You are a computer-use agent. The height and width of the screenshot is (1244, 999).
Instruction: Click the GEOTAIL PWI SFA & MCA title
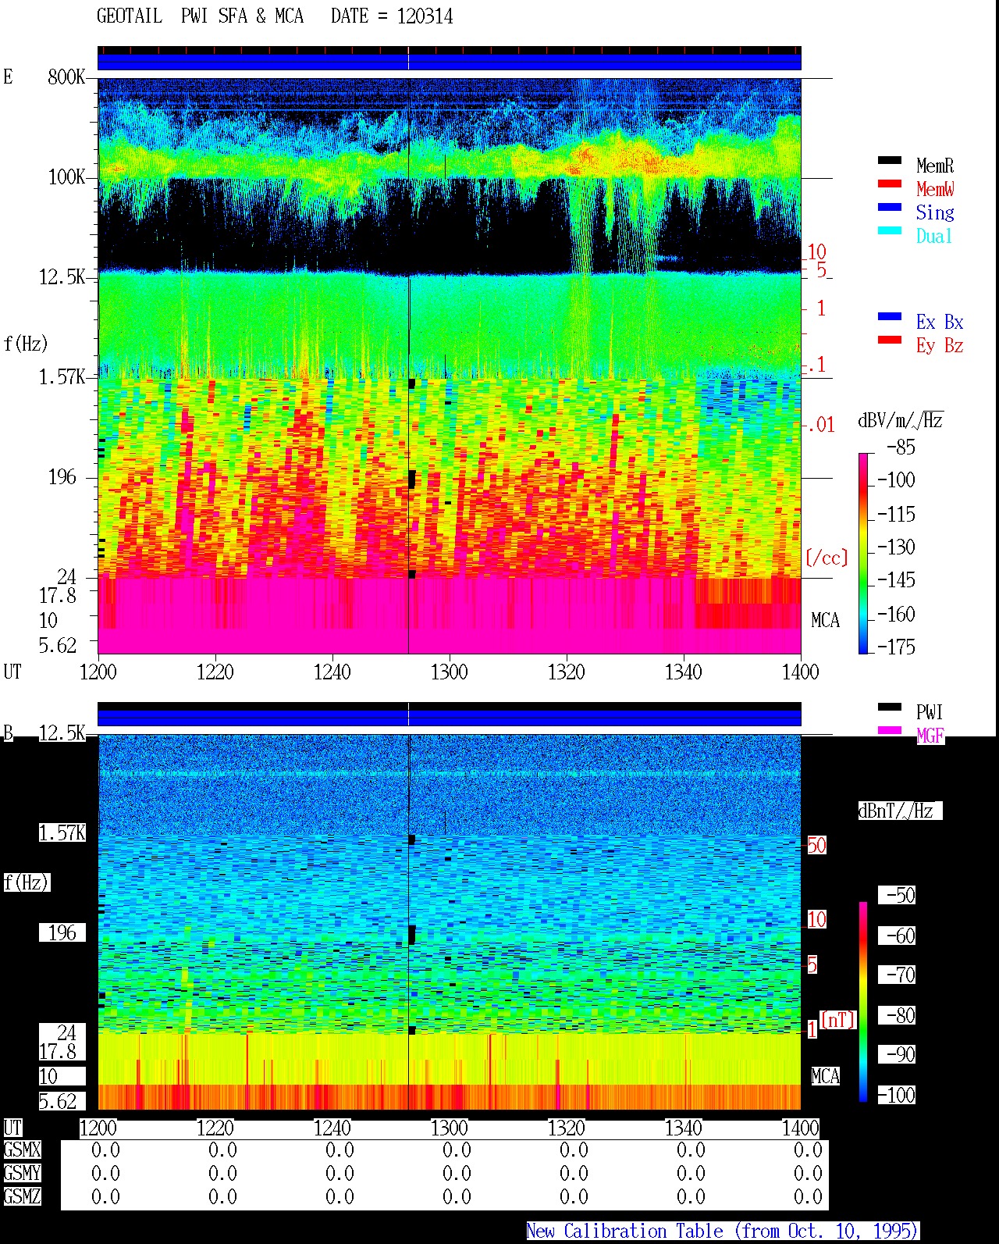pyautogui.click(x=275, y=16)
